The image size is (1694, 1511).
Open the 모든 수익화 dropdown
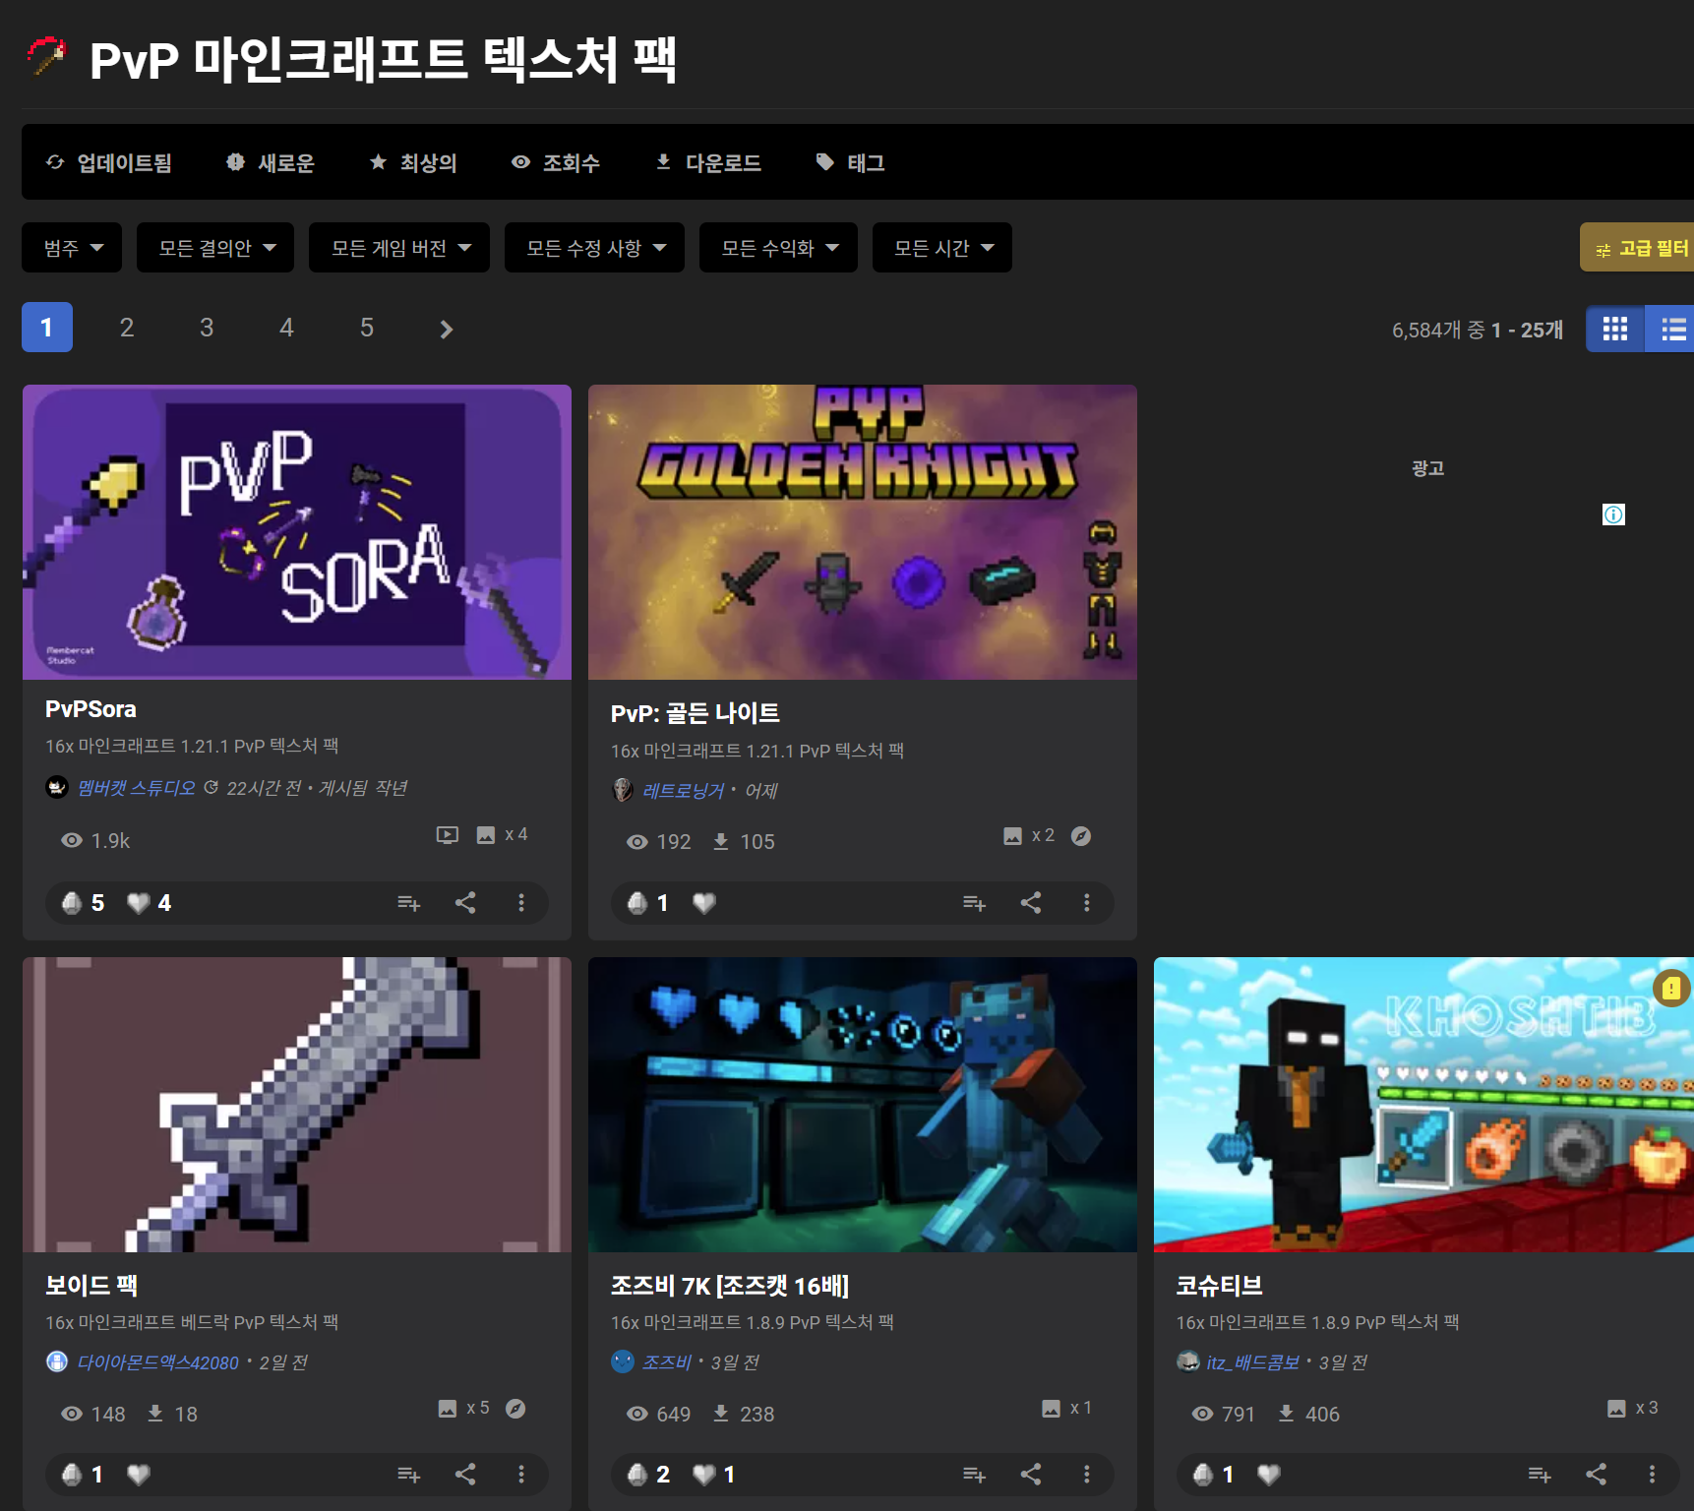coord(778,248)
